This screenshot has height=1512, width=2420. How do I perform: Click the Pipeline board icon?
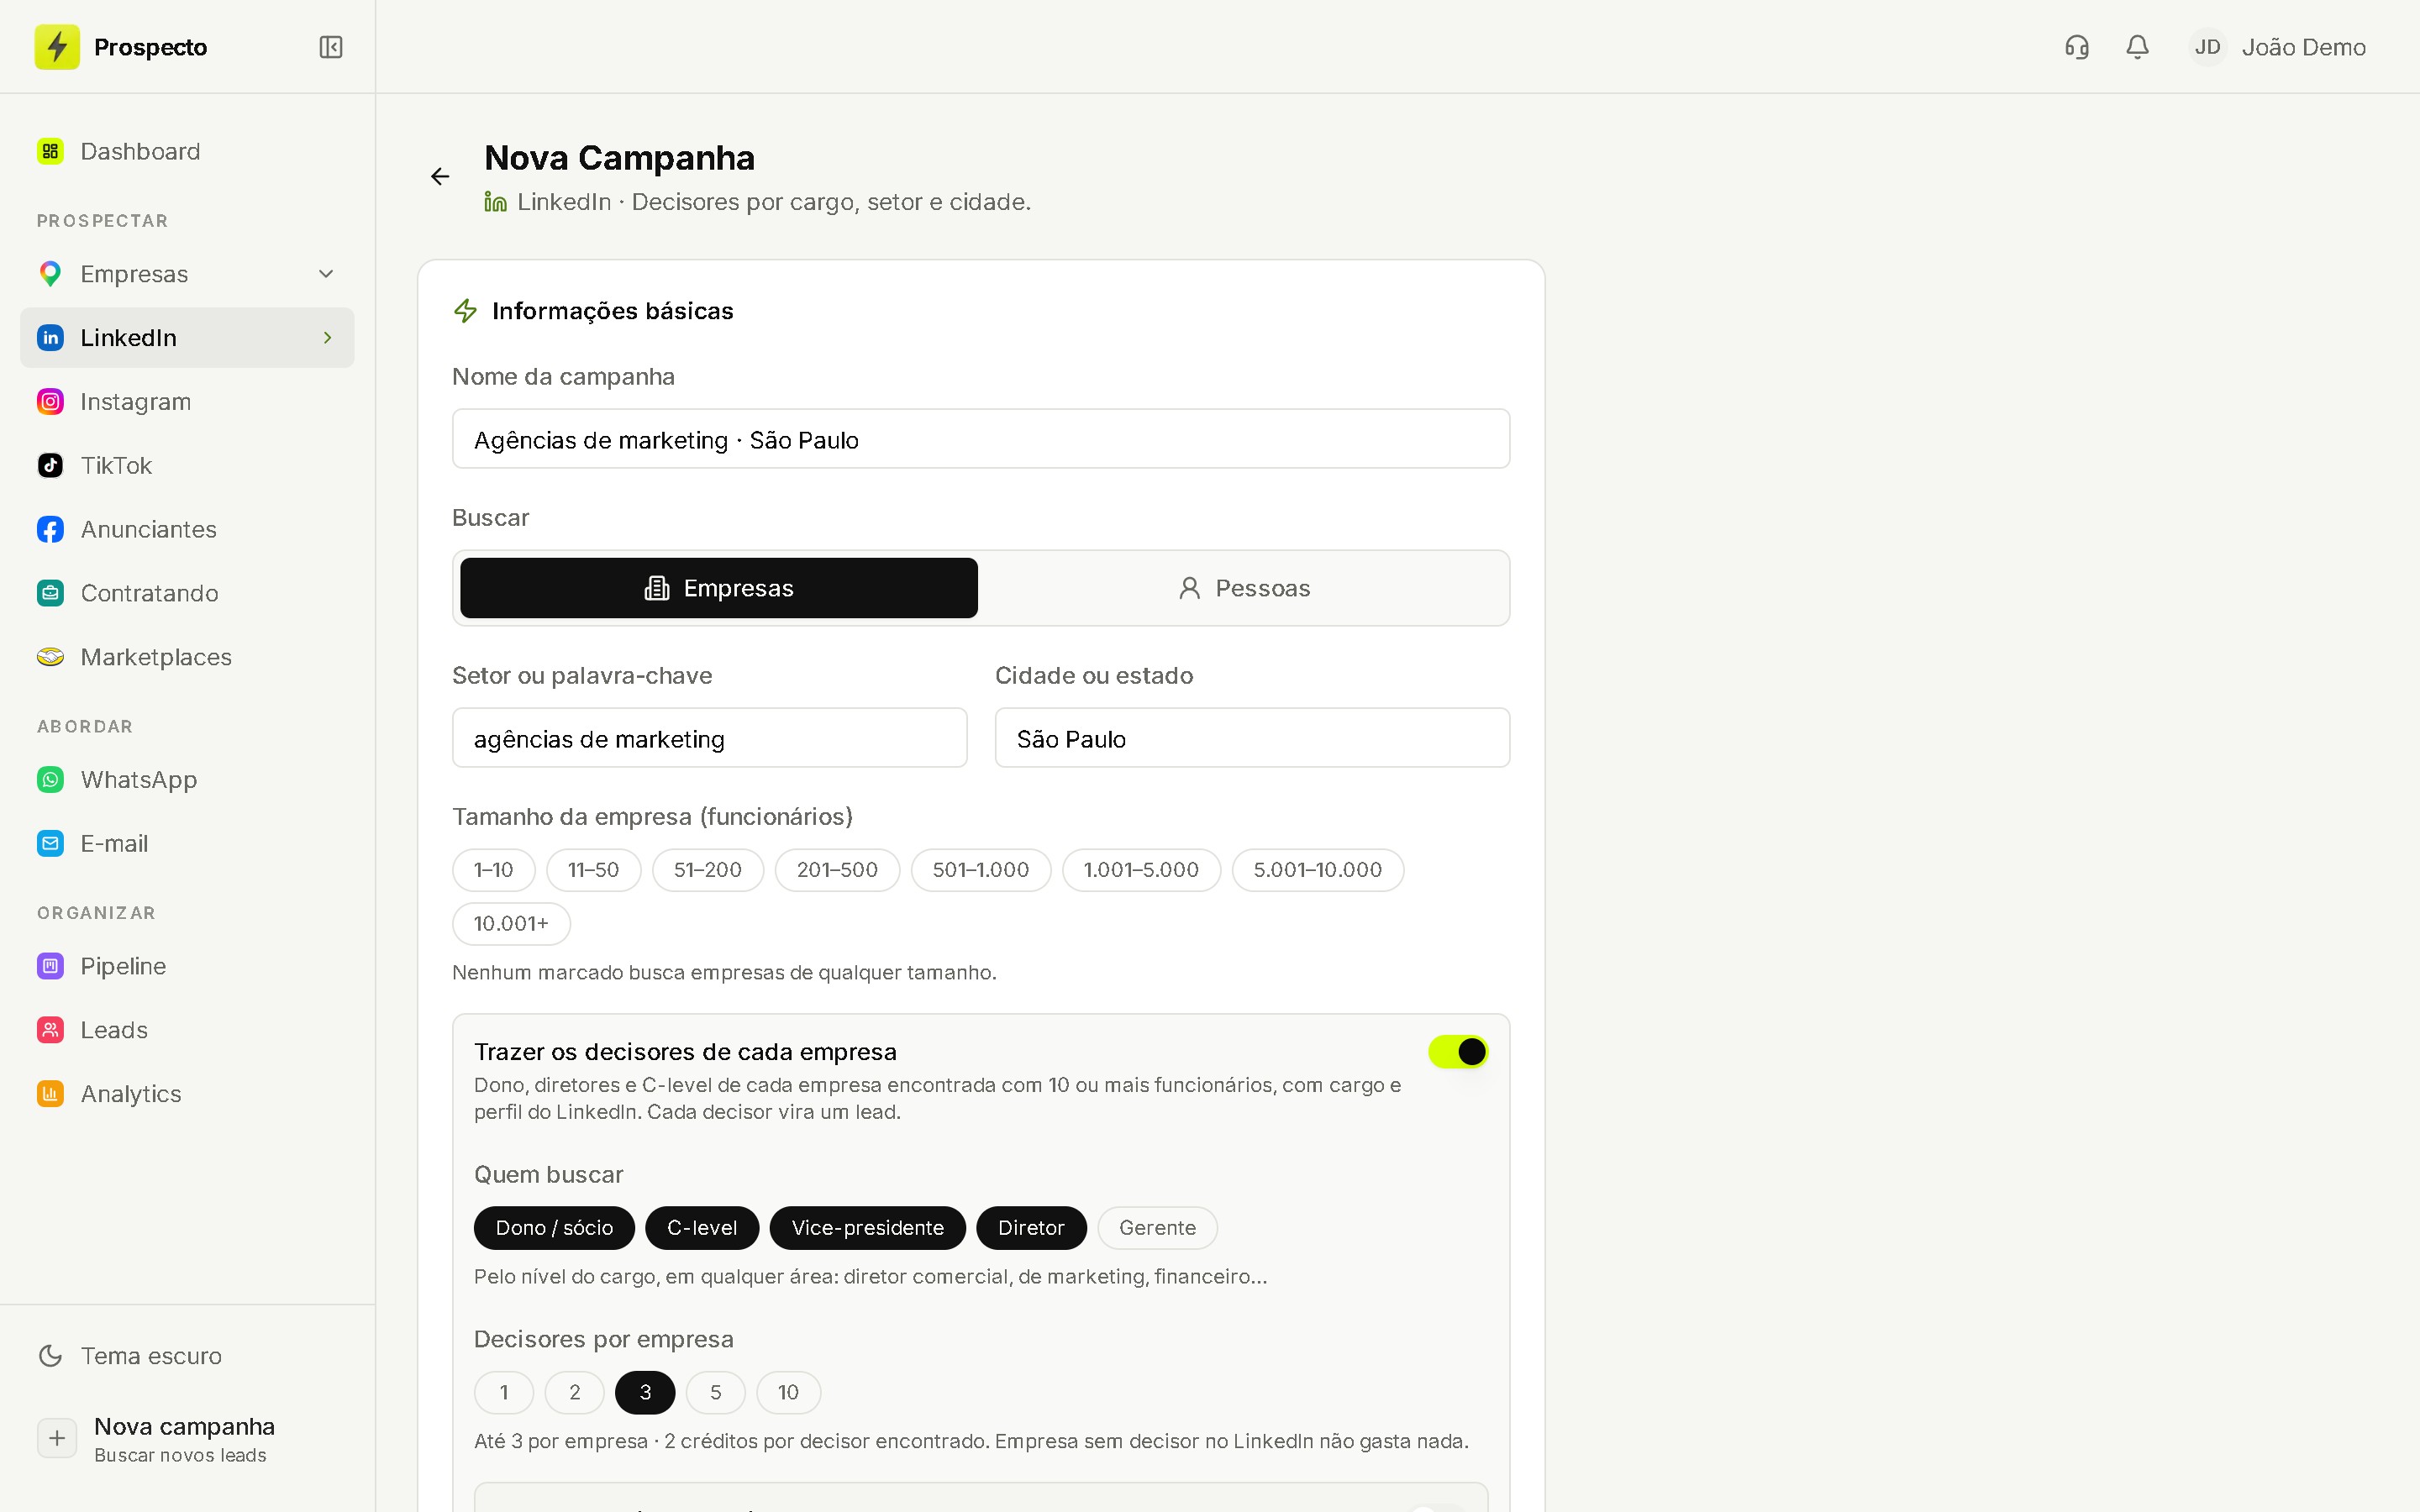tap(50, 966)
